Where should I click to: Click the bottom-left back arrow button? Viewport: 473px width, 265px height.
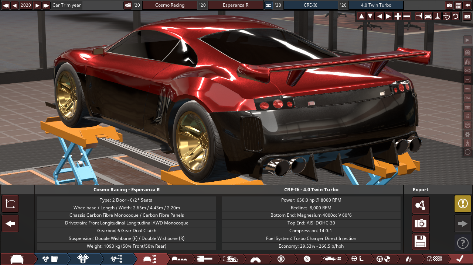coord(10,224)
